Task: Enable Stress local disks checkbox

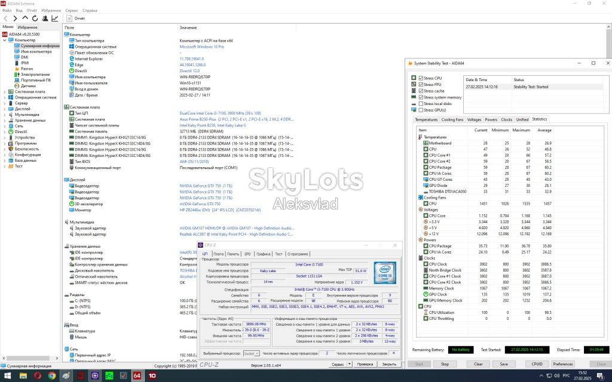Action: [421, 104]
